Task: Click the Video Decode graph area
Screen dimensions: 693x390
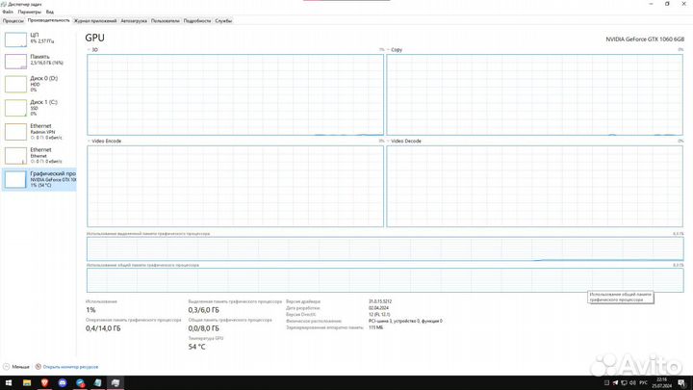Action: click(x=534, y=186)
